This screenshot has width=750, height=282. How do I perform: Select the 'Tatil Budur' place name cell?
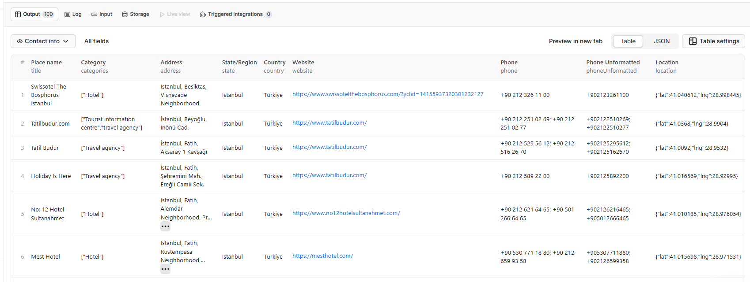pyautogui.click(x=45, y=148)
